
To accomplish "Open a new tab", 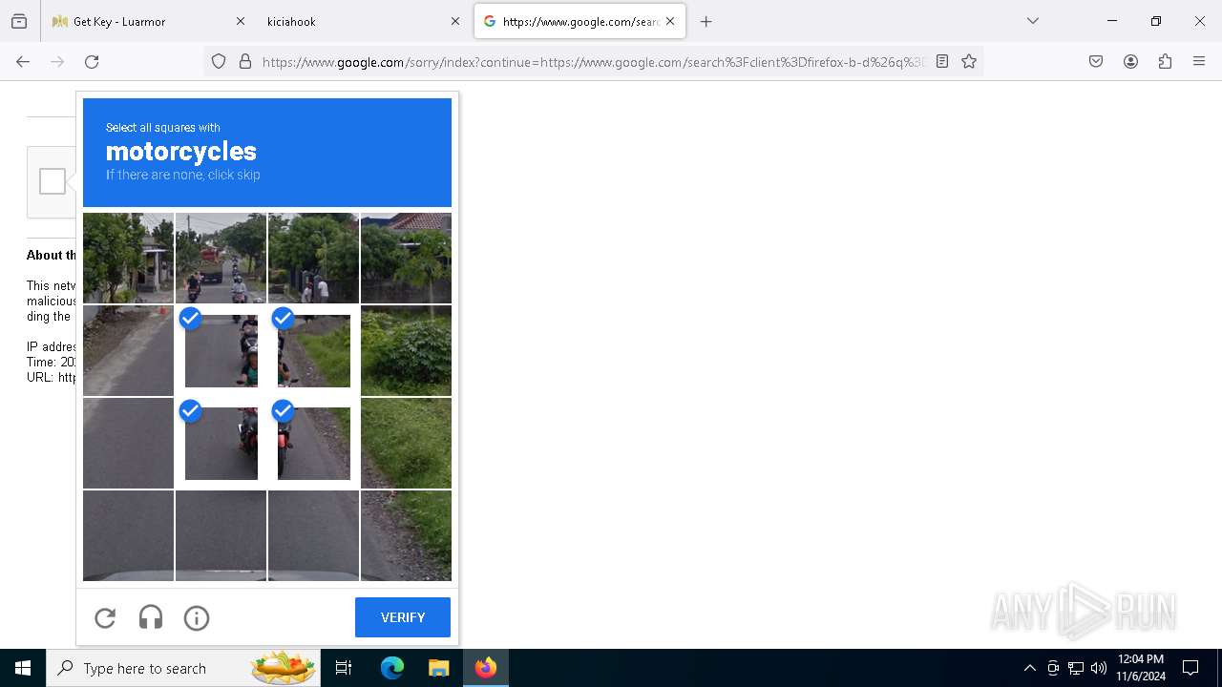I will (706, 21).
